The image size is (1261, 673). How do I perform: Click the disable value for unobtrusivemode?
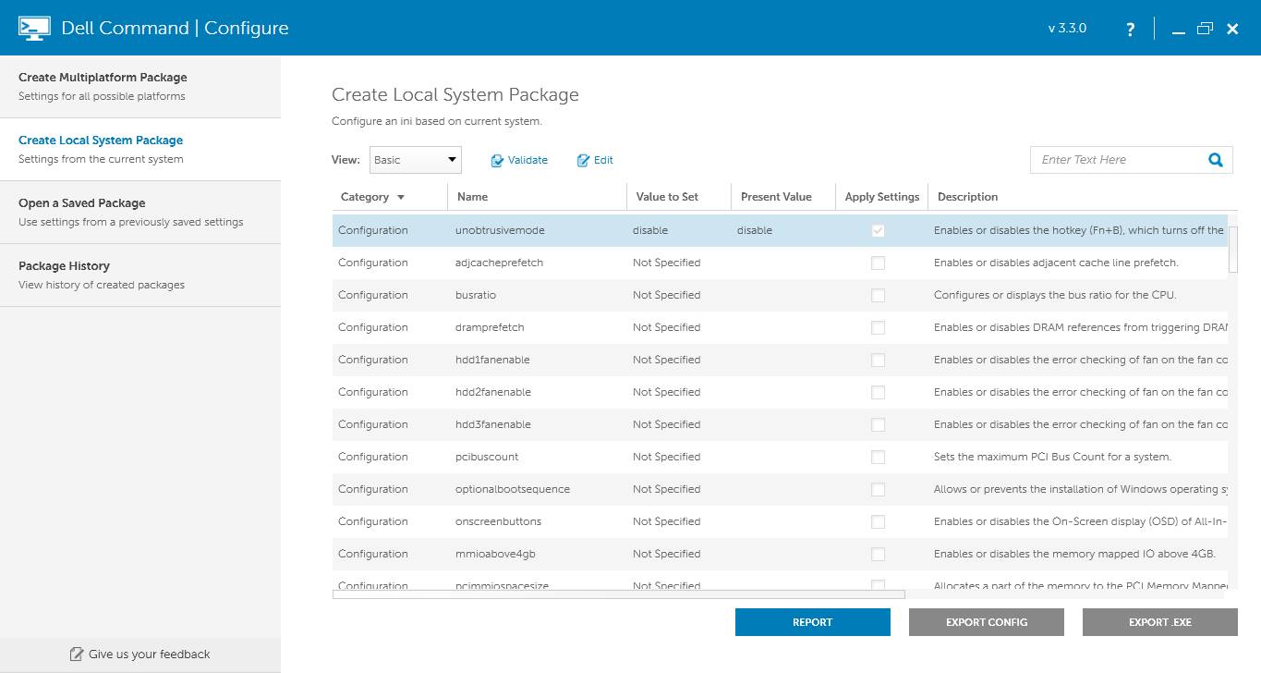click(650, 230)
